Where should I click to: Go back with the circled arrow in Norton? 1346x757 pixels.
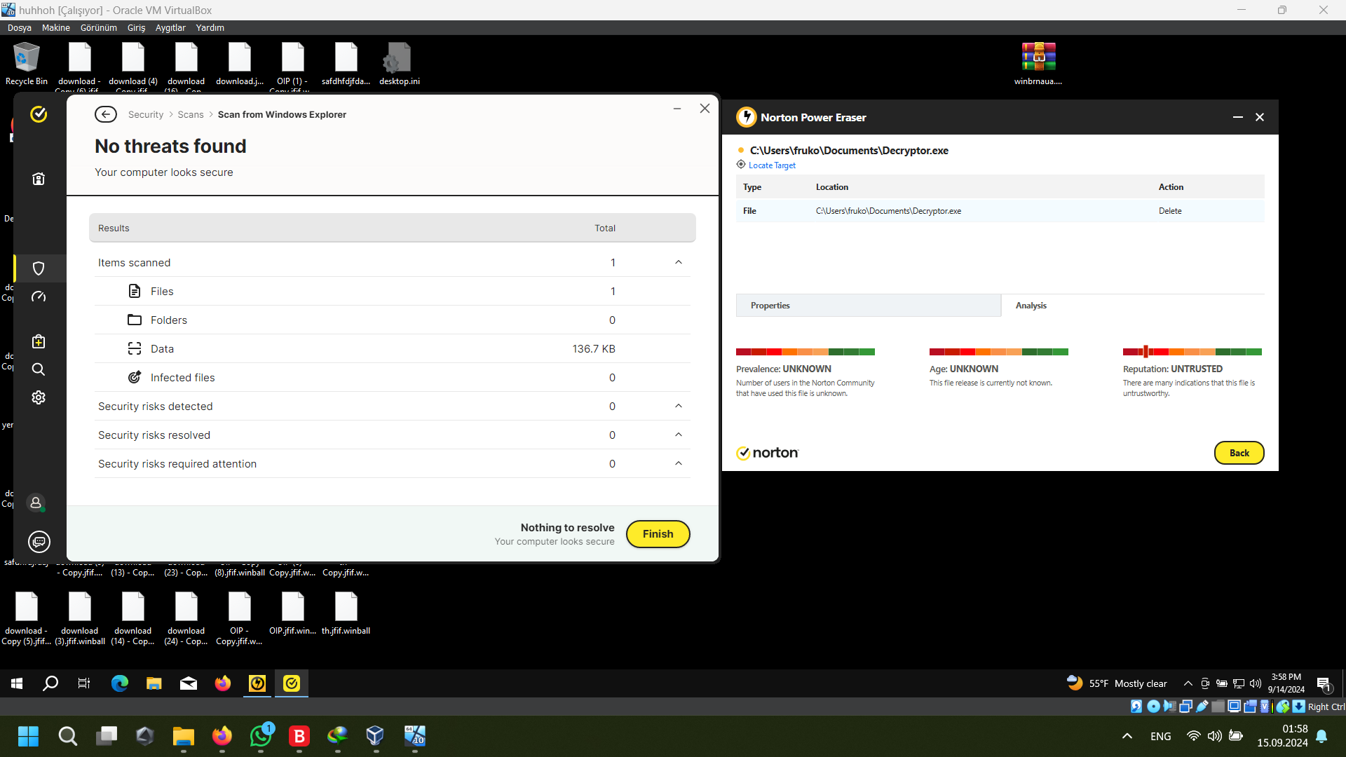(x=106, y=114)
